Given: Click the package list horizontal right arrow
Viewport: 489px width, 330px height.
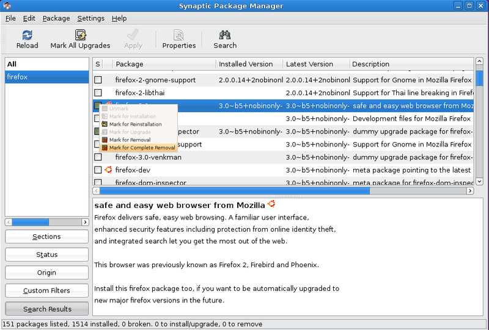Looking at the screenshot, I should click(x=470, y=190).
